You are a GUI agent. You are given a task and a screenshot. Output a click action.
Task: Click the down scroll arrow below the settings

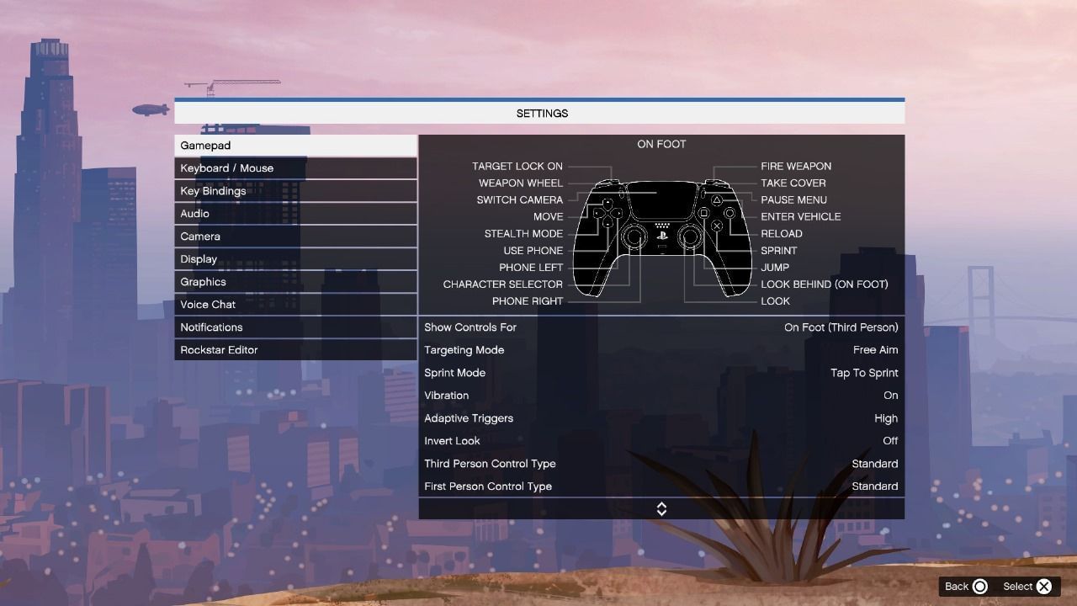coord(662,508)
